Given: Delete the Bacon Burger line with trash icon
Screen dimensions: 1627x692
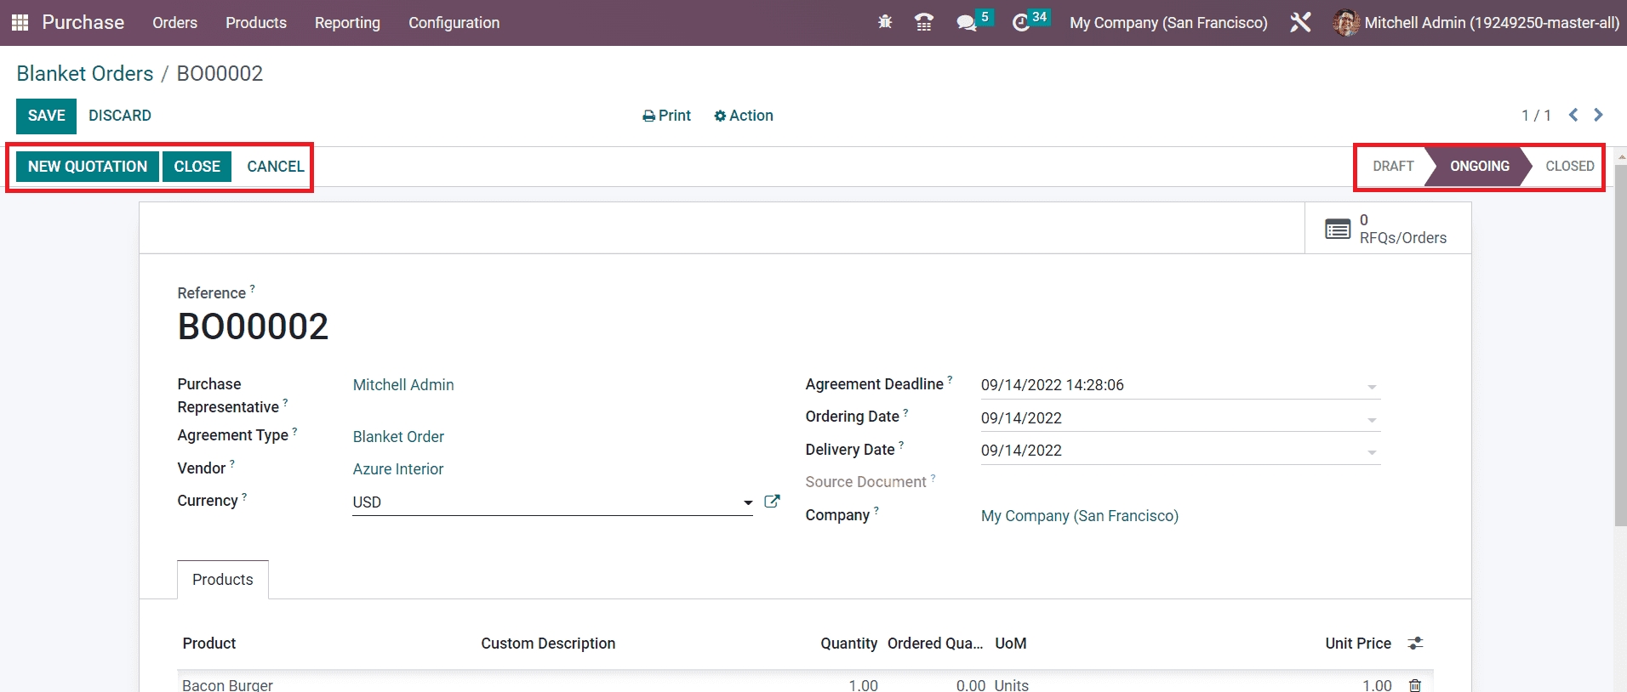Looking at the screenshot, I should (x=1415, y=685).
